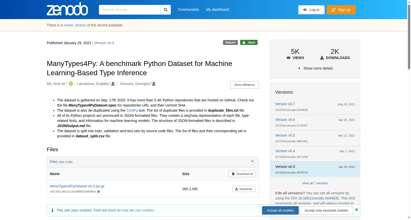Image resolution: width=411 pixels, height=220 pixels.
Task: Open Version v0.5
Action: pos(285,135)
